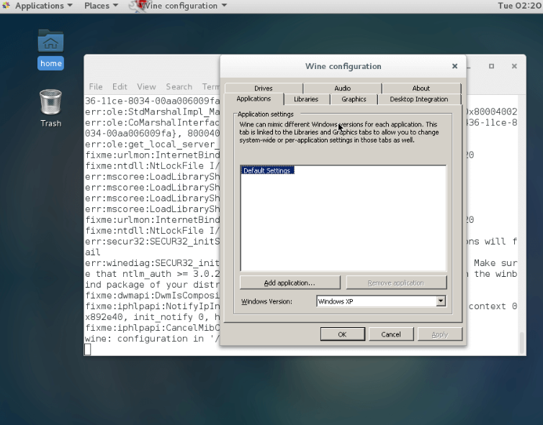Click the 'wine: configuration in' terminal line

click(153, 339)
